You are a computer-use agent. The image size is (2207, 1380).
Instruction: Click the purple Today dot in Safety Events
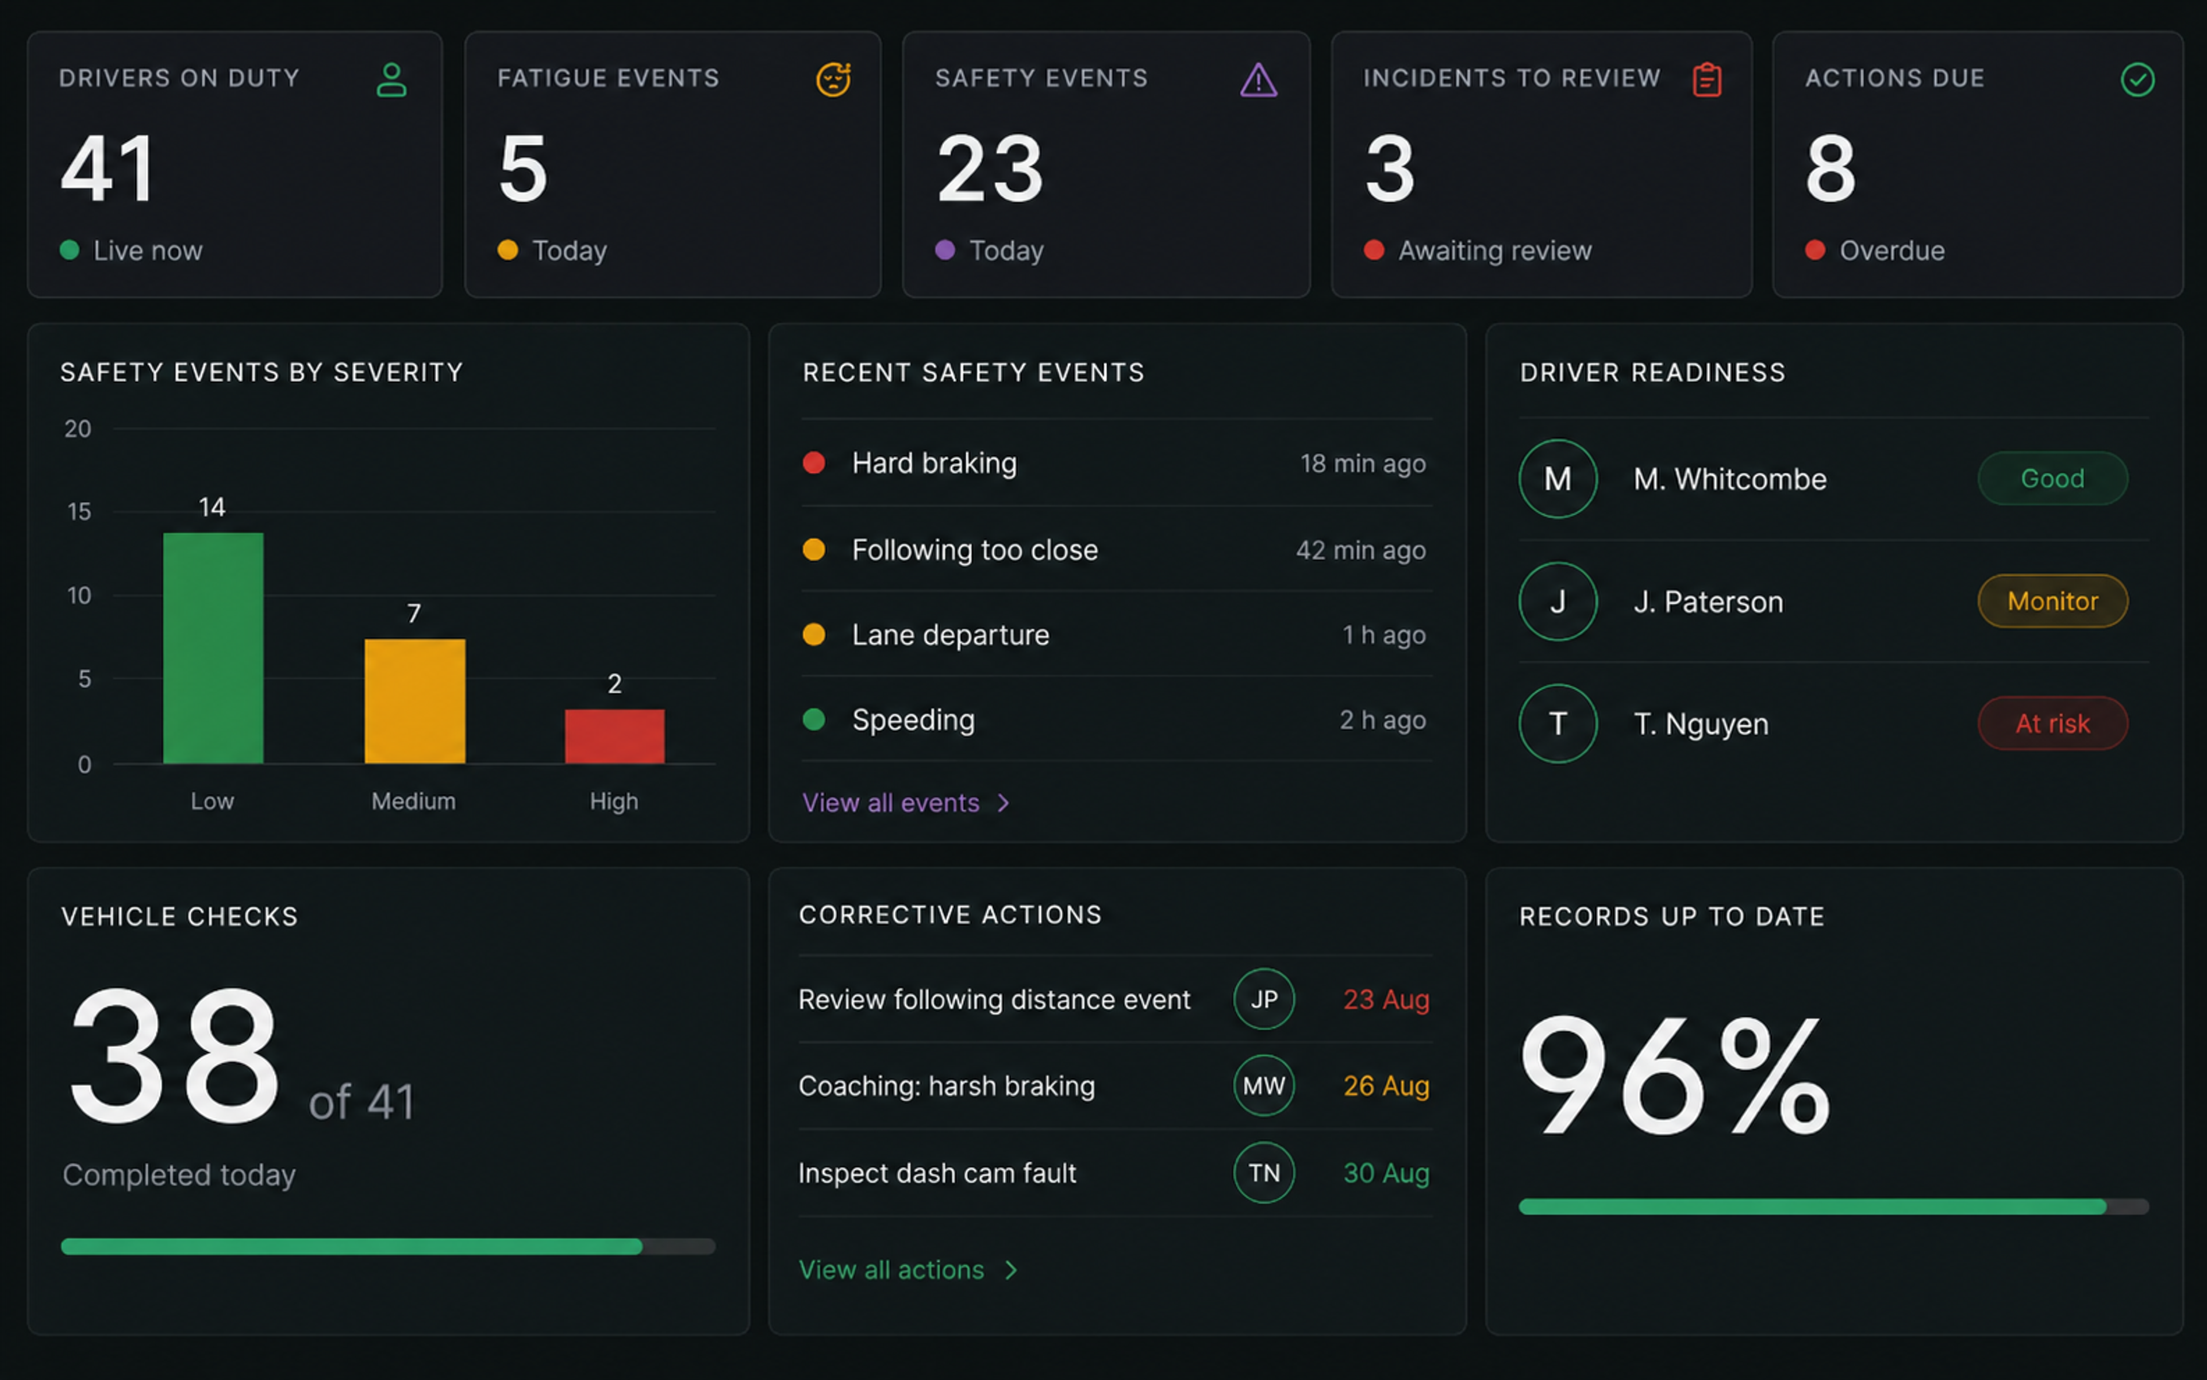945,249
